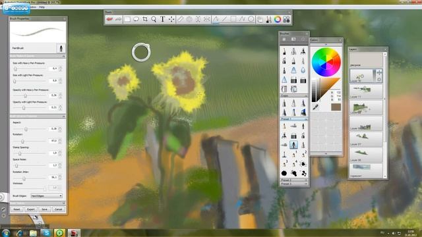
Task: Select the highlighted brush in Preset 1
Action: point(293,145)
